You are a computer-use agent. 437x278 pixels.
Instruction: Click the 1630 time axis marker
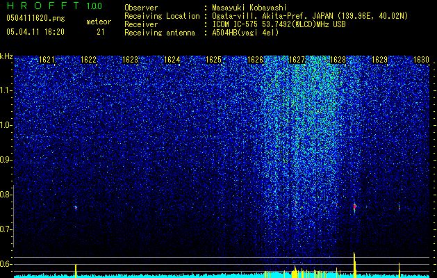click(x=421, y=60)
